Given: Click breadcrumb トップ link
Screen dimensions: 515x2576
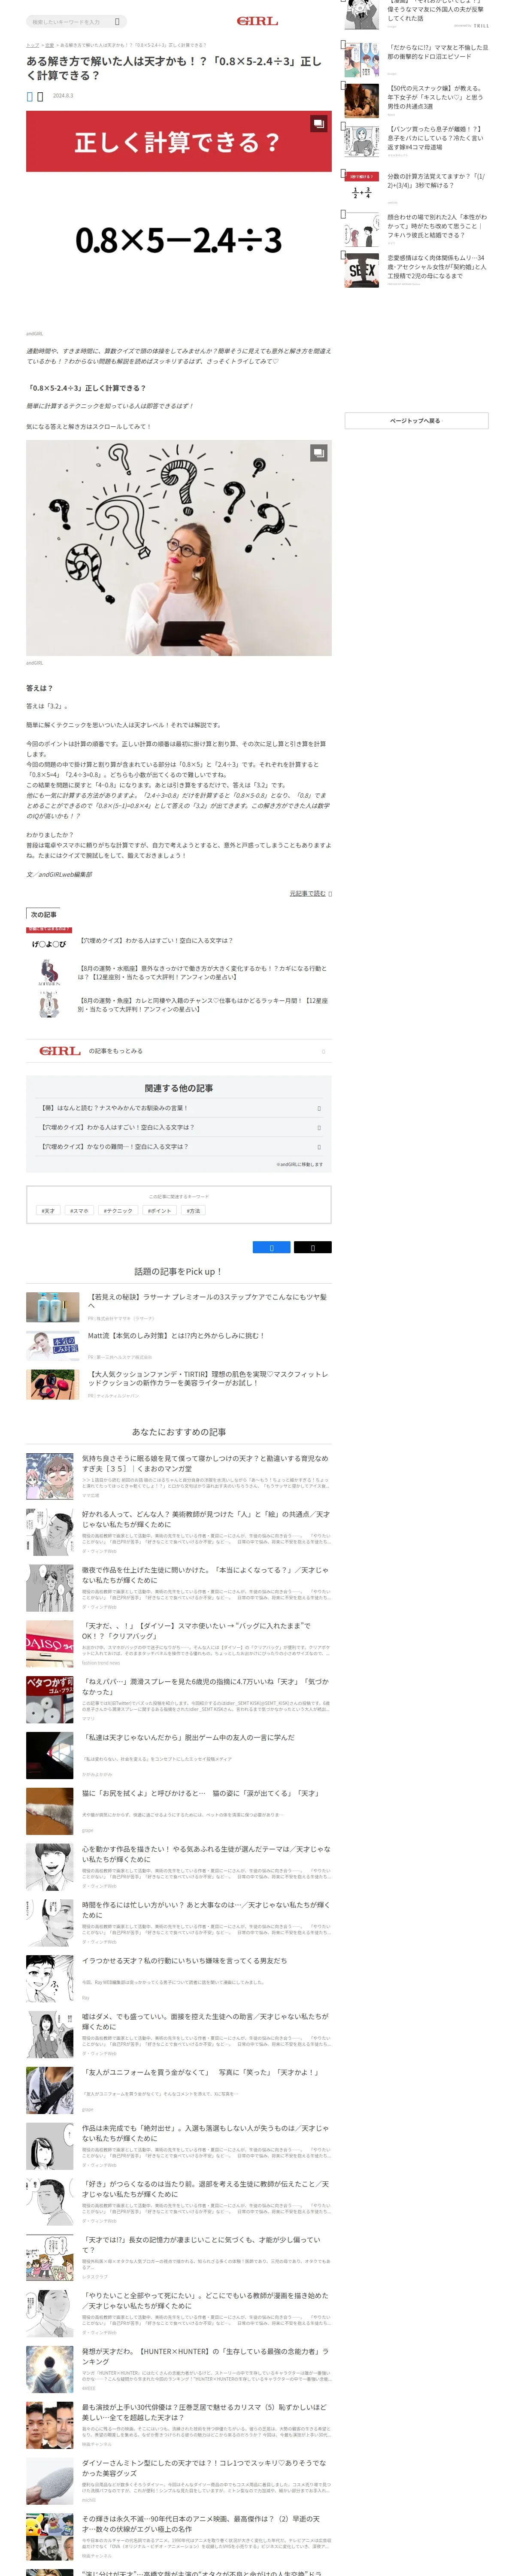Looking at the screenshot, I should point(32,45).
